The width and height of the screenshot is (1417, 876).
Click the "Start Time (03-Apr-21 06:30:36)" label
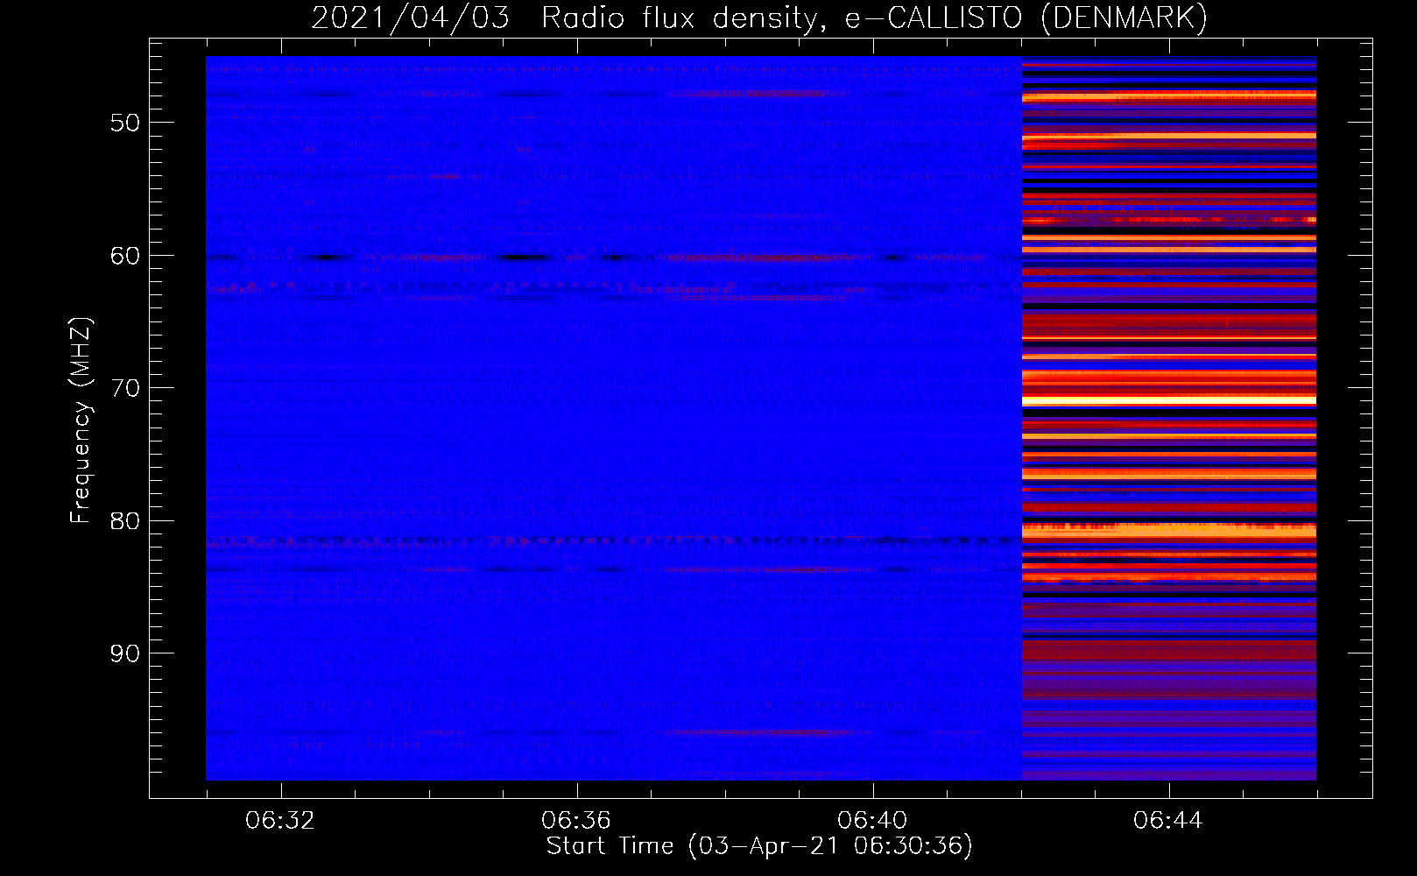click(759, 846)
